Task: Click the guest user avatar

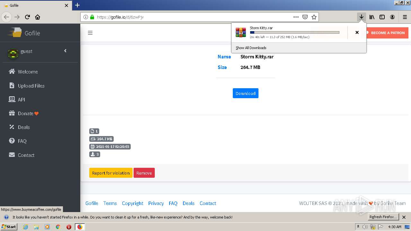Action: point(13,53)
